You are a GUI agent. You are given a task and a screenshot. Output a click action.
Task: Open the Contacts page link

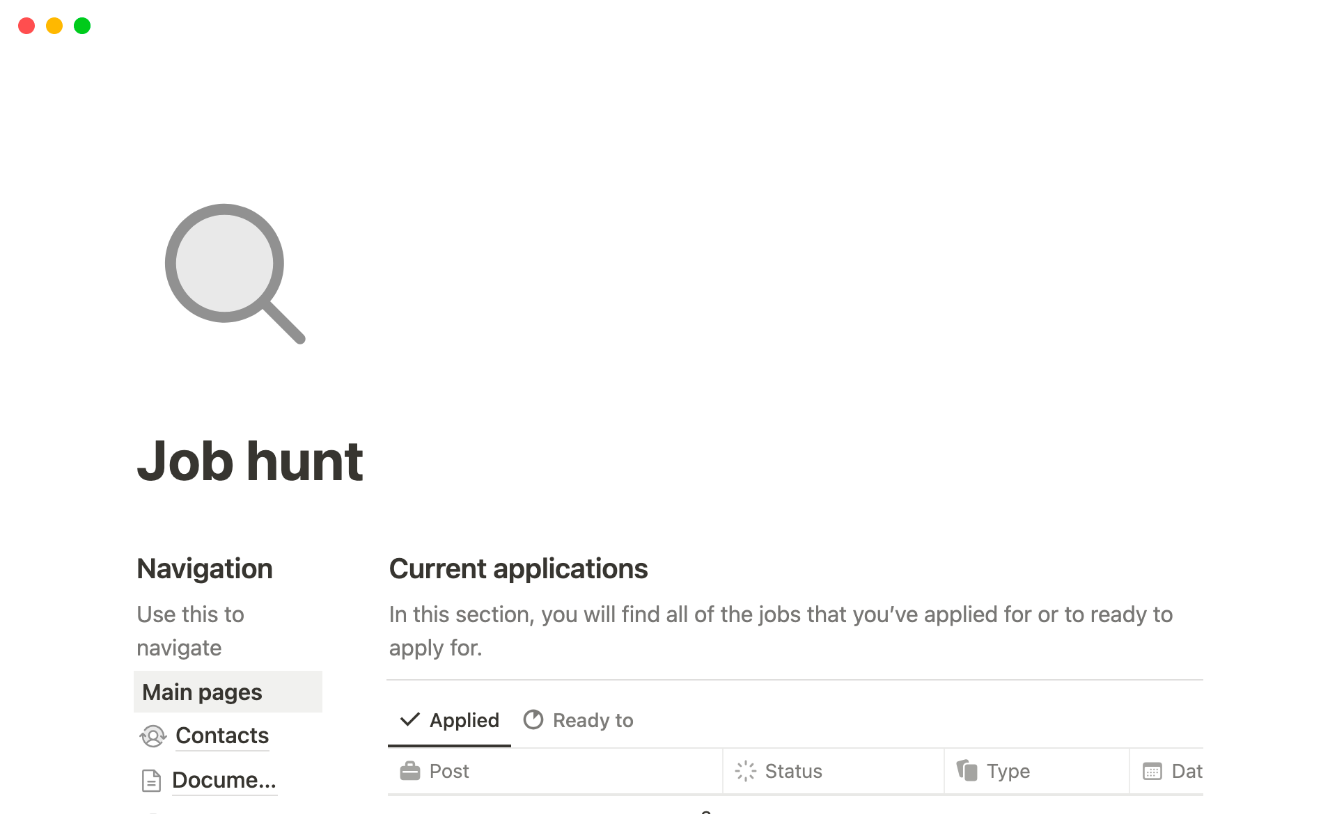[221, 735]
